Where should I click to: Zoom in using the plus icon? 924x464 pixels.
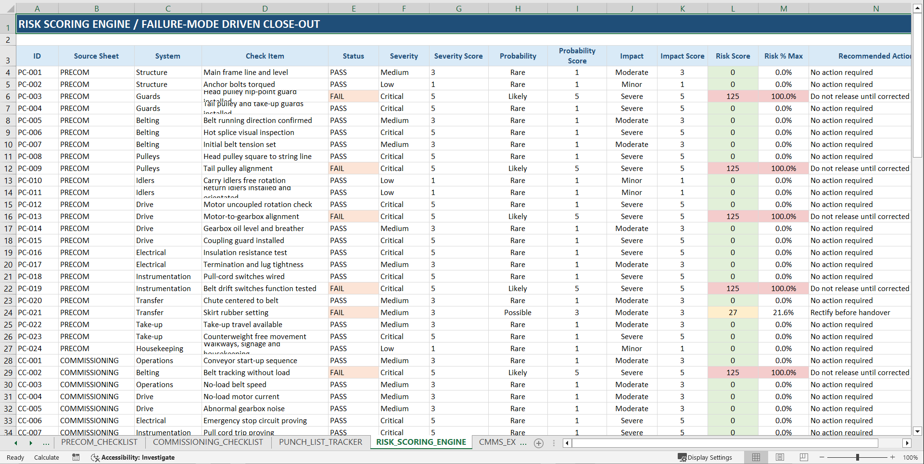click(893, 457)
